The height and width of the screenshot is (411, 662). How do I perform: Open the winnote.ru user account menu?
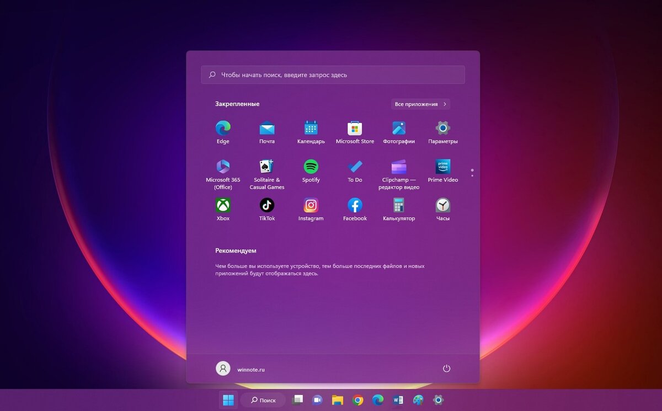click(x=240, y=369)
